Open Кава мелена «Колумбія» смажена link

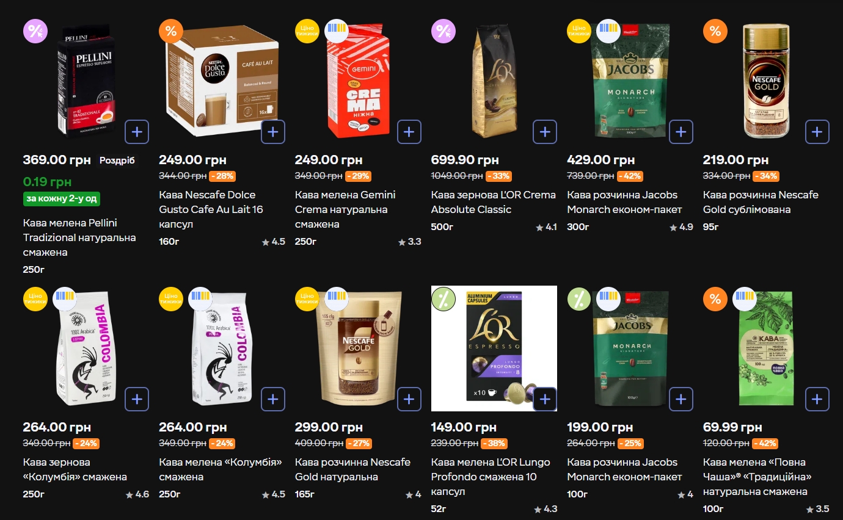pos(220,469)
